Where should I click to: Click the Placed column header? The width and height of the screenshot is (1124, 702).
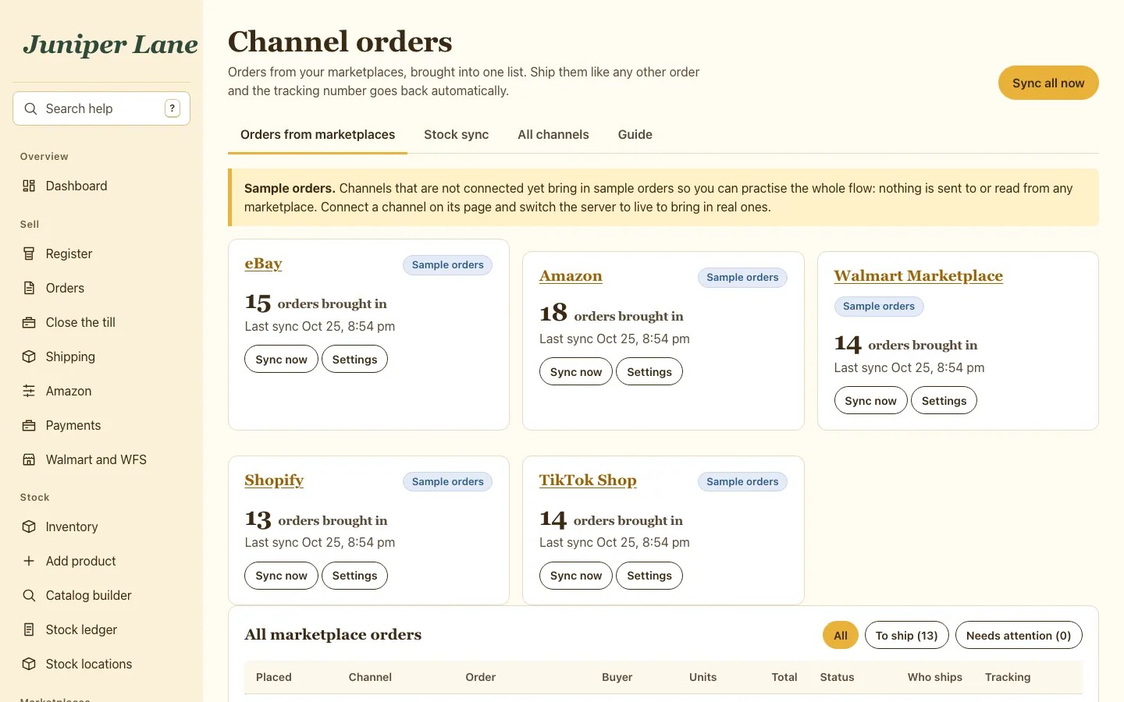[274, 677]
